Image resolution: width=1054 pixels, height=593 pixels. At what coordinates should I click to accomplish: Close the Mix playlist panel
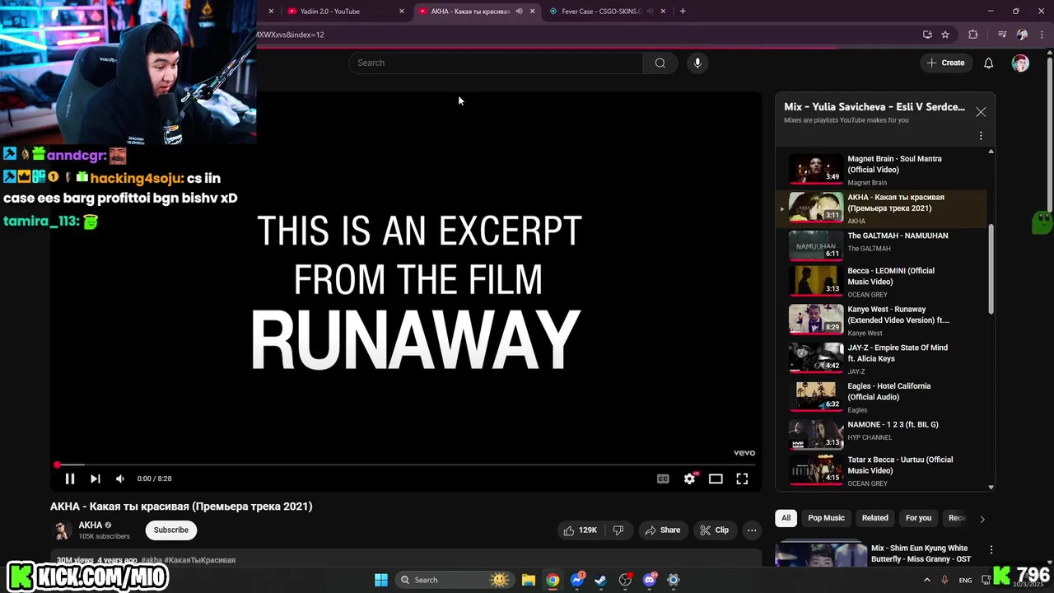981,112
